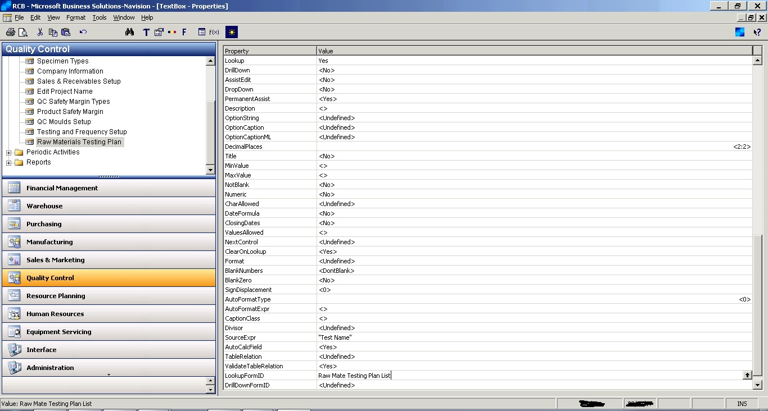768x411 pixels.
Task: Select QC Moulds Setup tree item
Action: click(x=64, y=122)
